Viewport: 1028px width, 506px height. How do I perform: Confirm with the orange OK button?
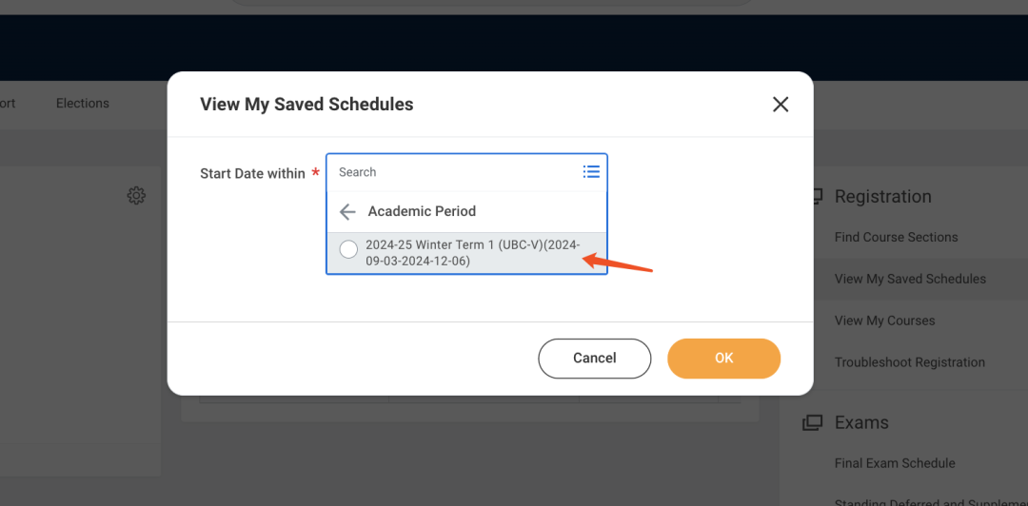(723, 359)
